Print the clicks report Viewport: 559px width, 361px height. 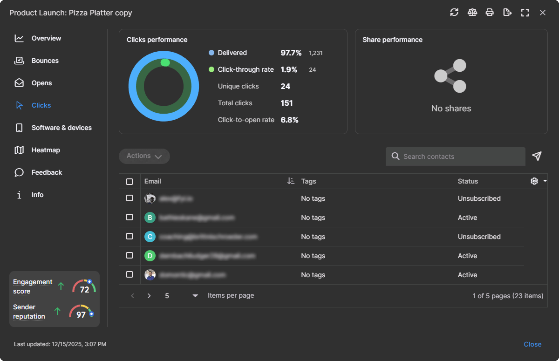pyautogui.click(x=490, y=13)
